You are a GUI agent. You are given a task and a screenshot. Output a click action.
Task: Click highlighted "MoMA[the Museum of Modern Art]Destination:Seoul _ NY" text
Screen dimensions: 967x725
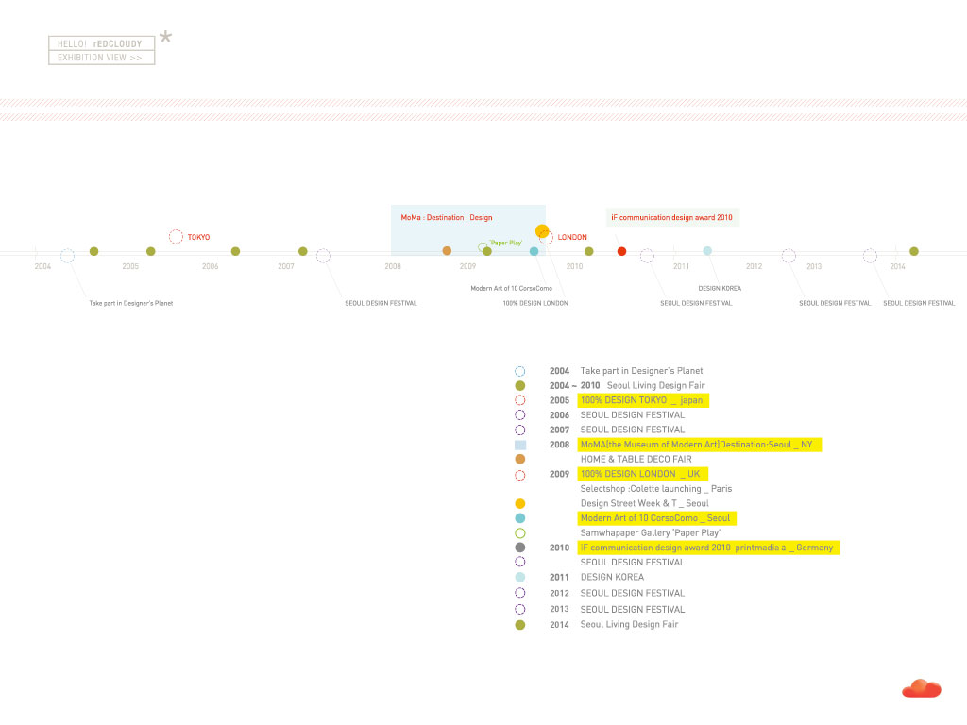click(700, 445)
